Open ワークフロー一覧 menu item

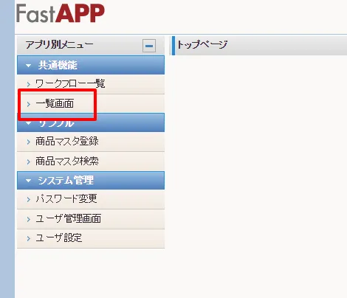click(x=91, y=84)
